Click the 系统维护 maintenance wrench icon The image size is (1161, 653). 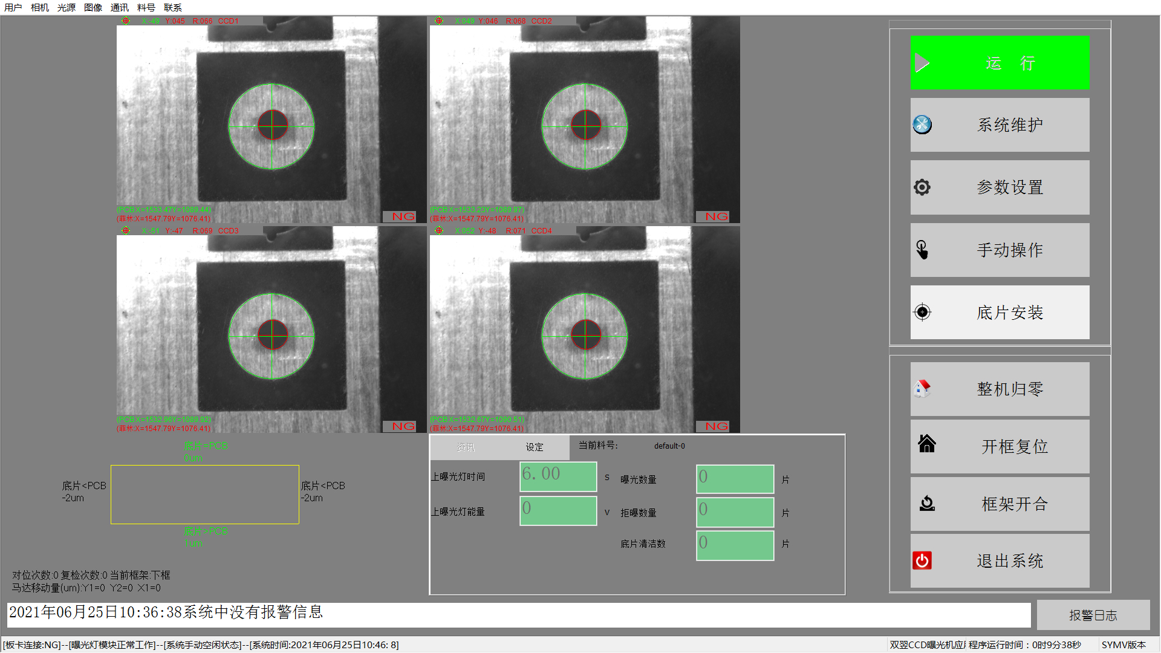(x=922, y=125)
